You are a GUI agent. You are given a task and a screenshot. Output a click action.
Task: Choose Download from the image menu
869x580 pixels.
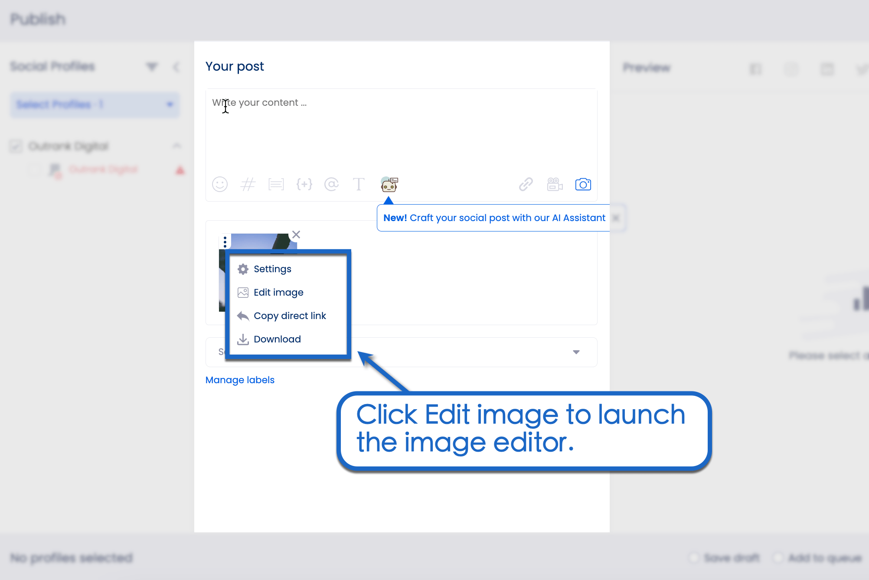point(277,339)
